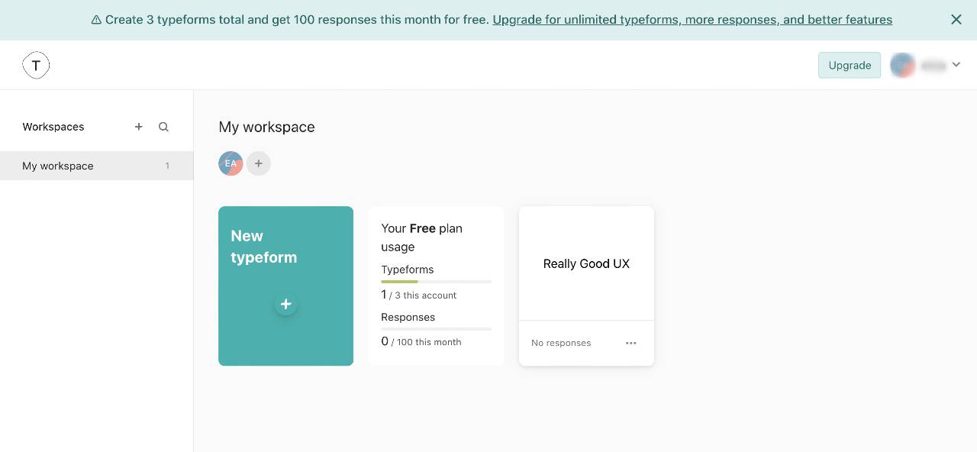Click the My workspace heading
The height and width of the screenshot is (452, 977).
click(x=266, y=127)
